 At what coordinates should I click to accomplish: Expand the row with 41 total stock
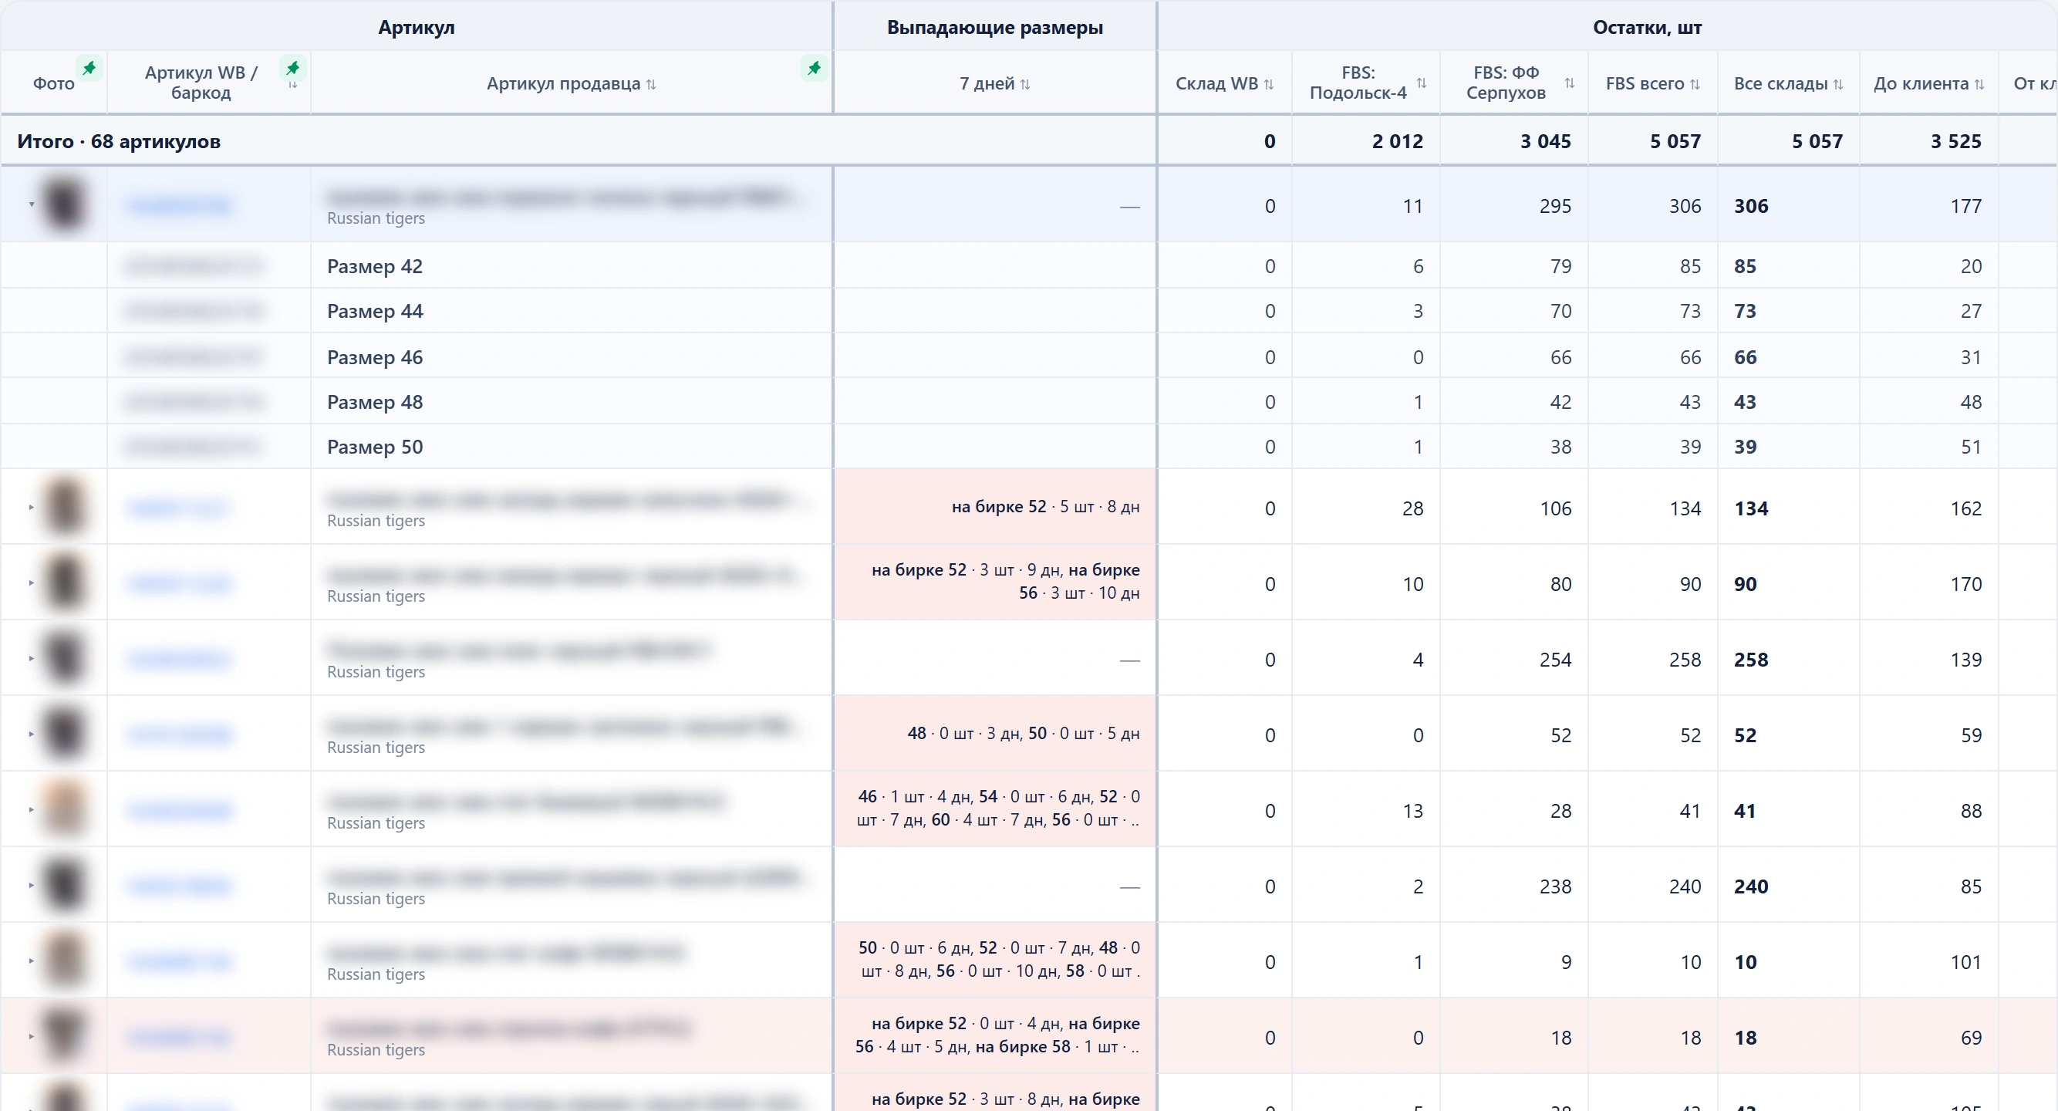(31, 809)
